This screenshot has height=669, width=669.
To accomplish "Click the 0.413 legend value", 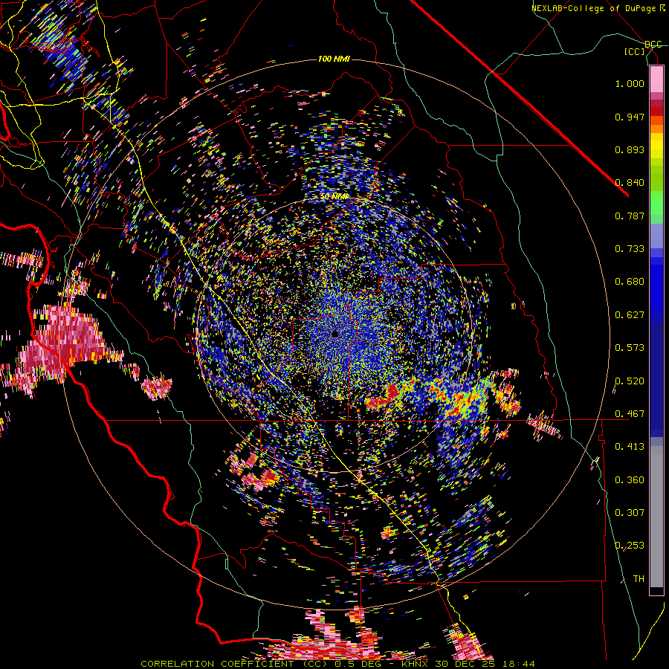I will (630, 447).
